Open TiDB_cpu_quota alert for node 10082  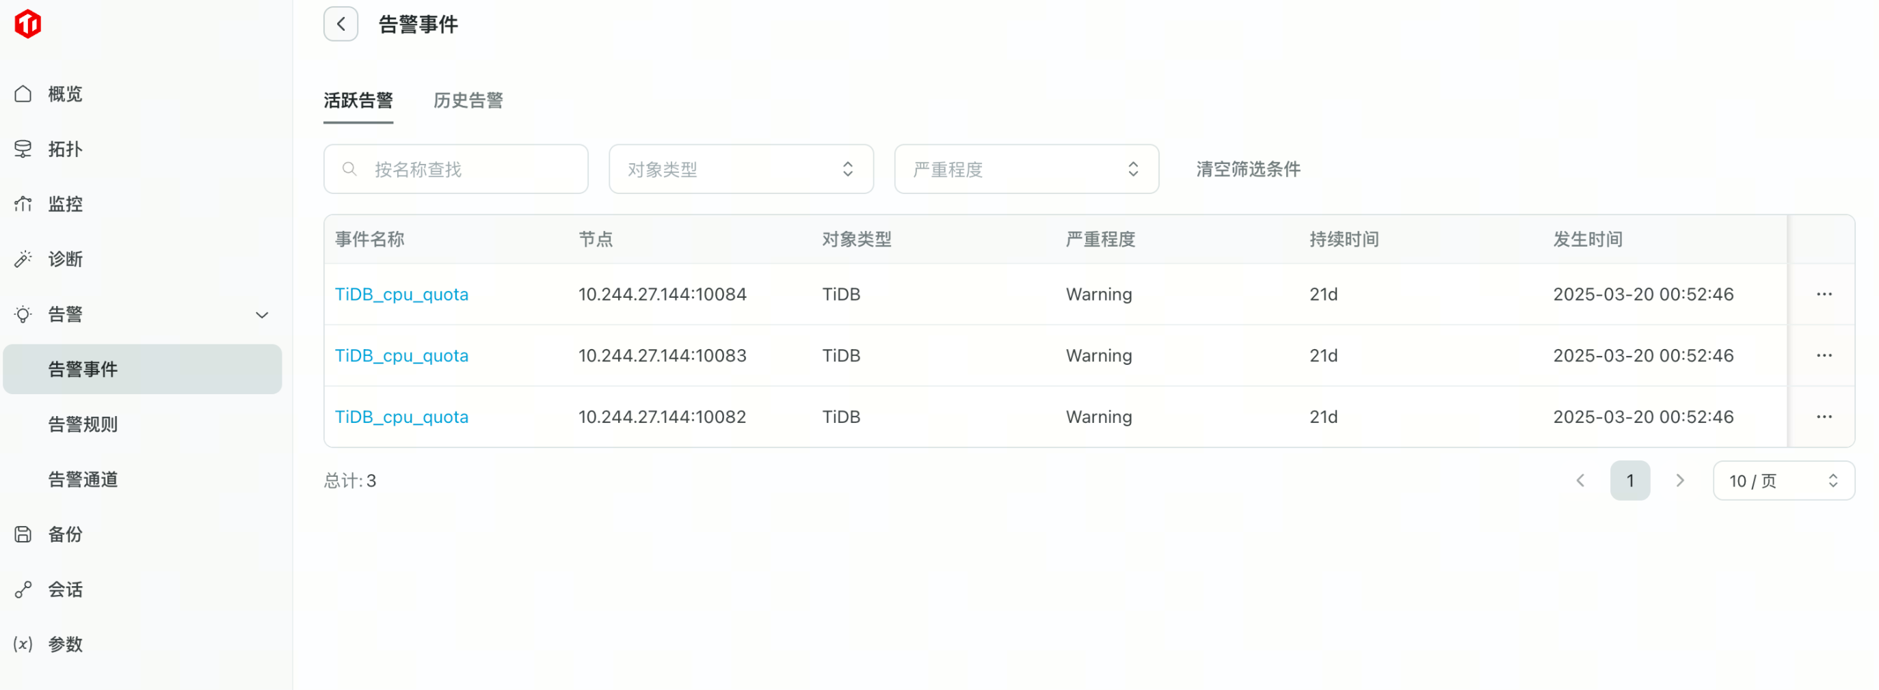(x=401, y=417)
